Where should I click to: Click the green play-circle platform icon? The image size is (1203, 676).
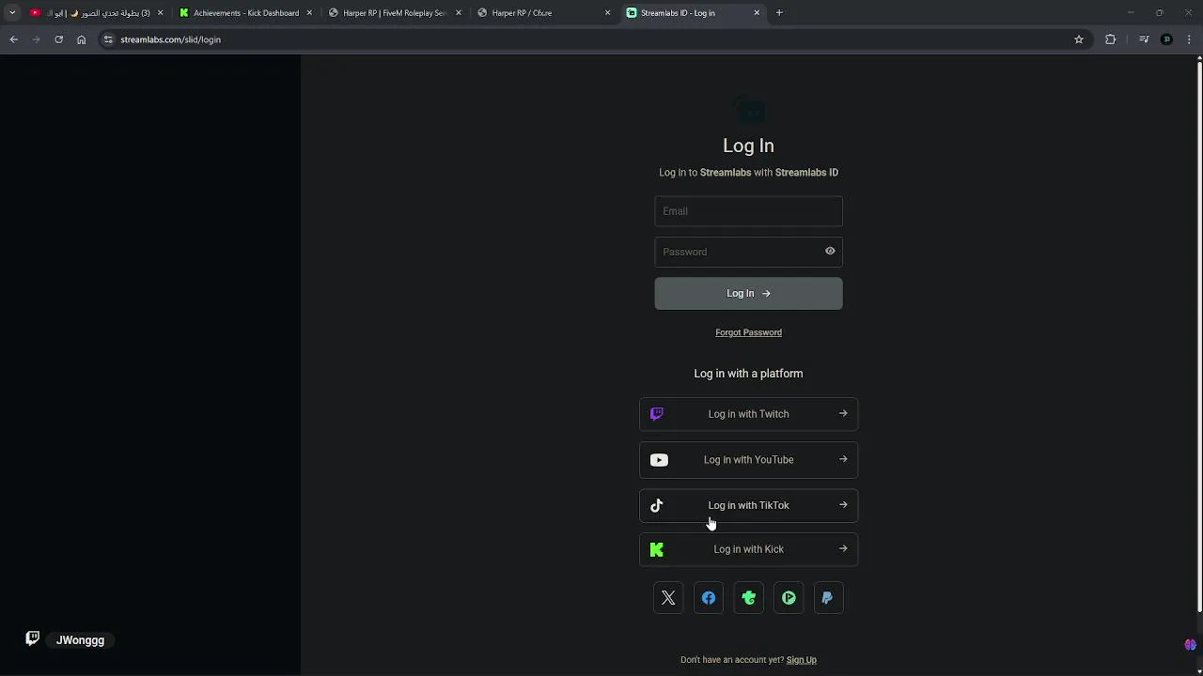pyautogui.click(x=789, y=598)
